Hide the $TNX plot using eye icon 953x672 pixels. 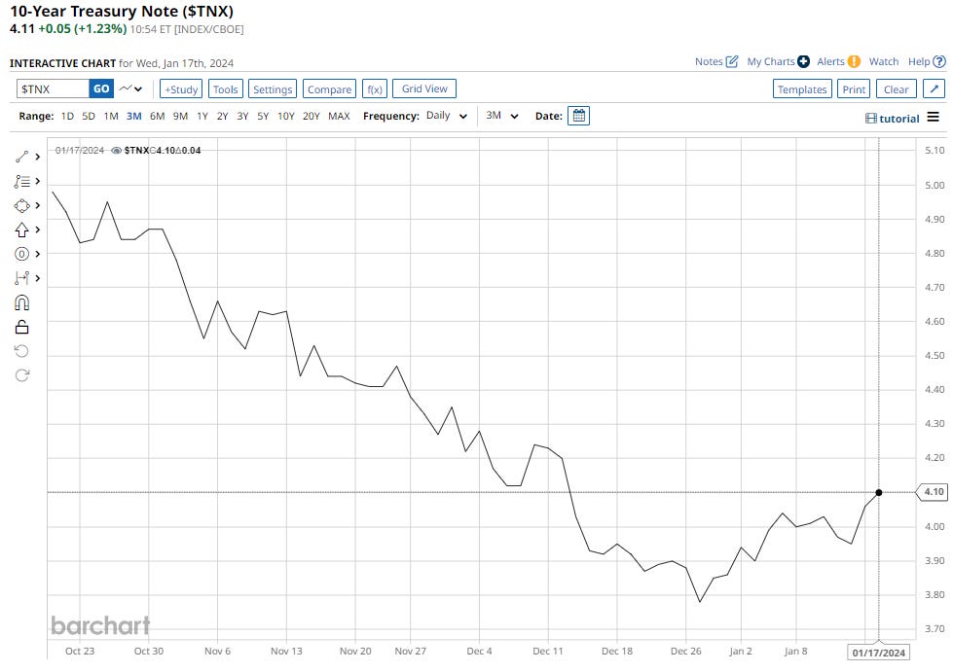(x=117, y=151)
